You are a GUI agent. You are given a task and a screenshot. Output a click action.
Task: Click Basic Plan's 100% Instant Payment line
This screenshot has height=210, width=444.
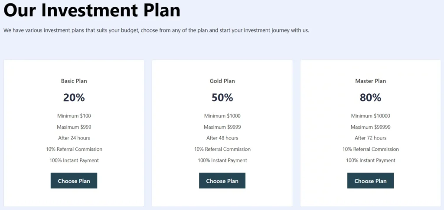click(74, 160)
